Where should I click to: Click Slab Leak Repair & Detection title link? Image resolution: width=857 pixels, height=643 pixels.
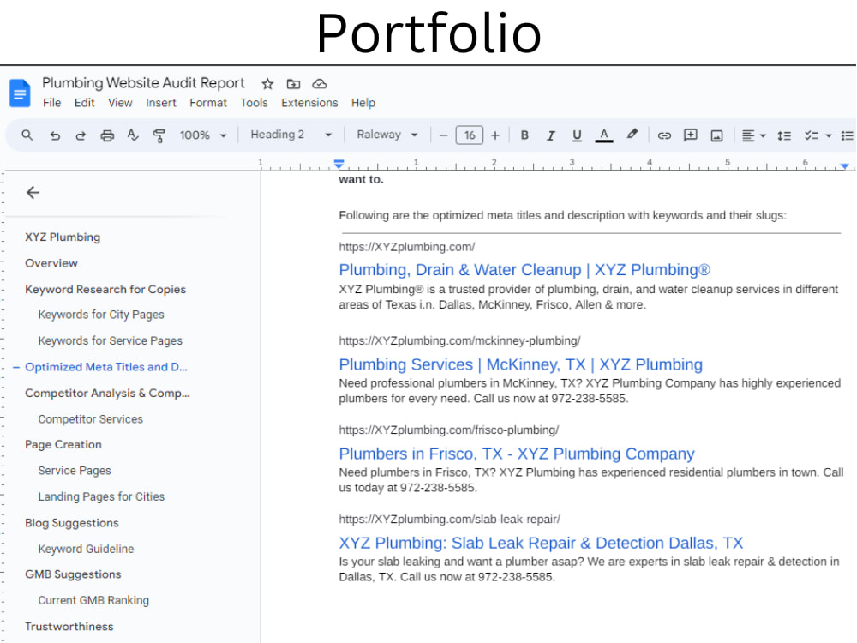point(541,543)
